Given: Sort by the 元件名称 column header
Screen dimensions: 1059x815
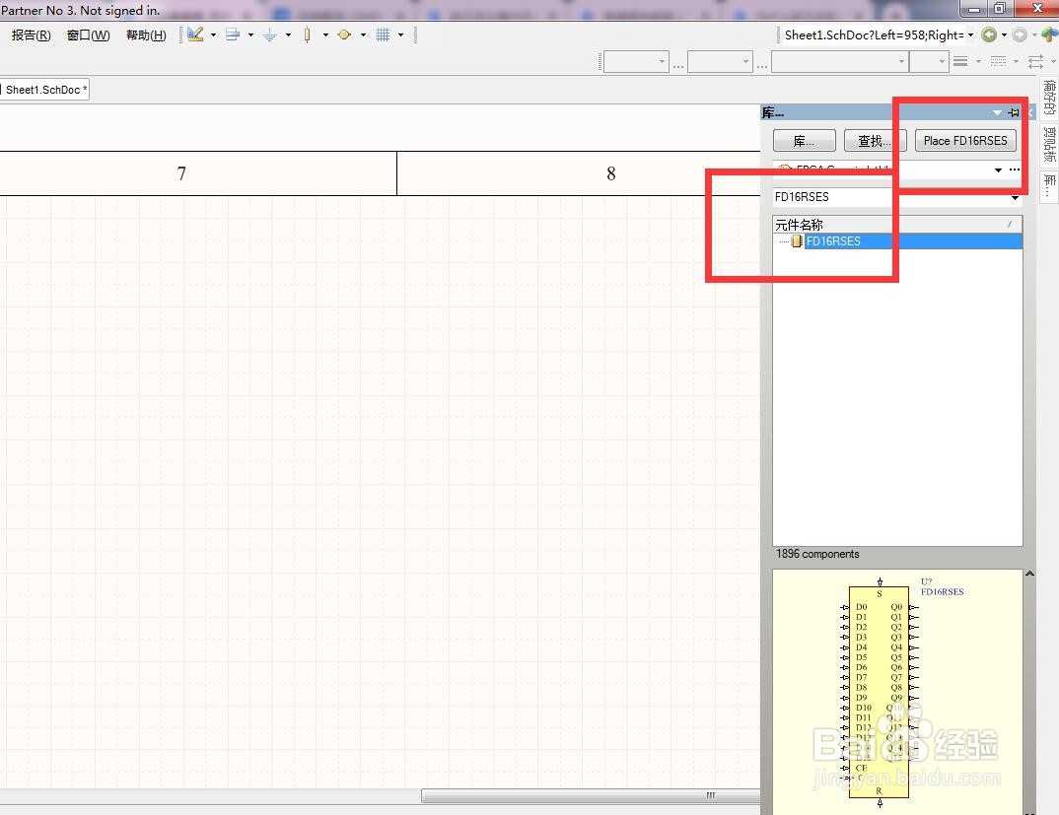Looking at the screenshot, I should click(897, 224).
